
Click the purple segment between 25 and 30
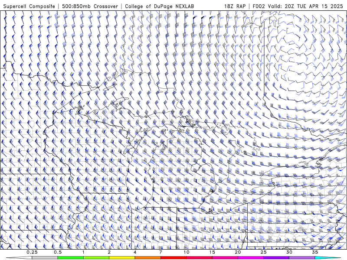pyautogui.click(x=276, y=258)
